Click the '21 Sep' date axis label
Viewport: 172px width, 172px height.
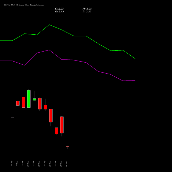pyautogui.click(x=28, y=163)
